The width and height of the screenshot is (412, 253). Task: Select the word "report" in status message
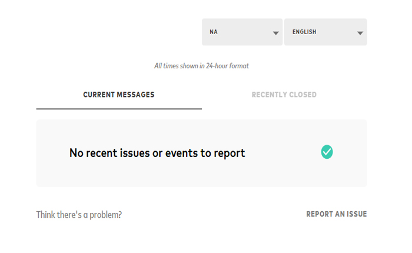229,154
